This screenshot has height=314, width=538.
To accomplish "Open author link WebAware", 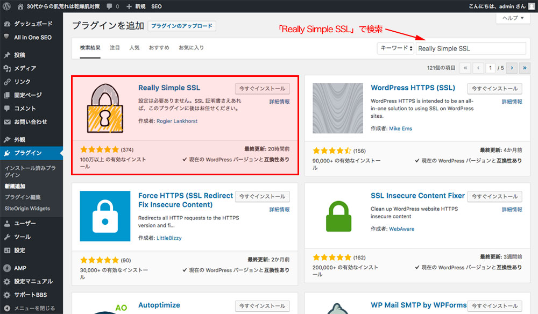I will coord(402,229).
